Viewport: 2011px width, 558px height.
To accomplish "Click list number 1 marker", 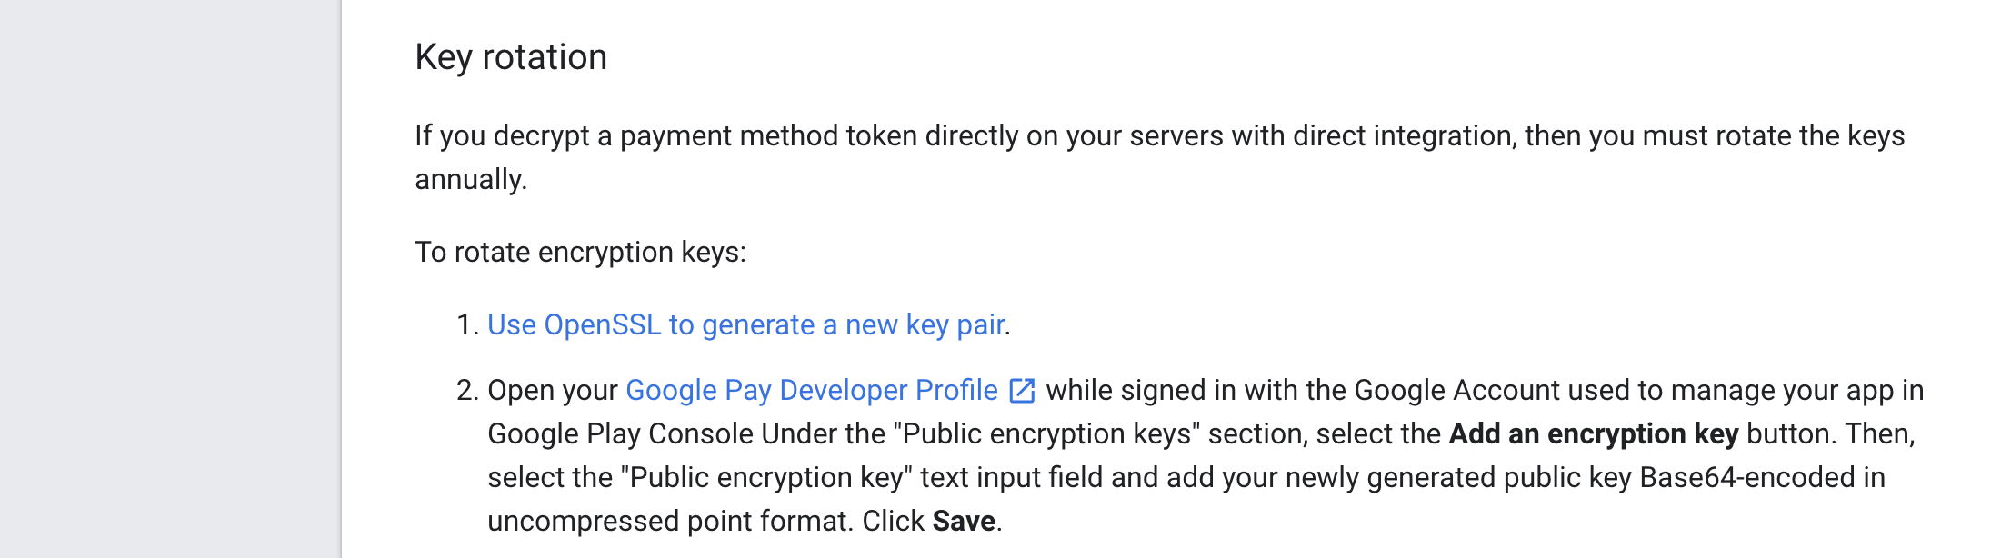I will pos(467,324).
